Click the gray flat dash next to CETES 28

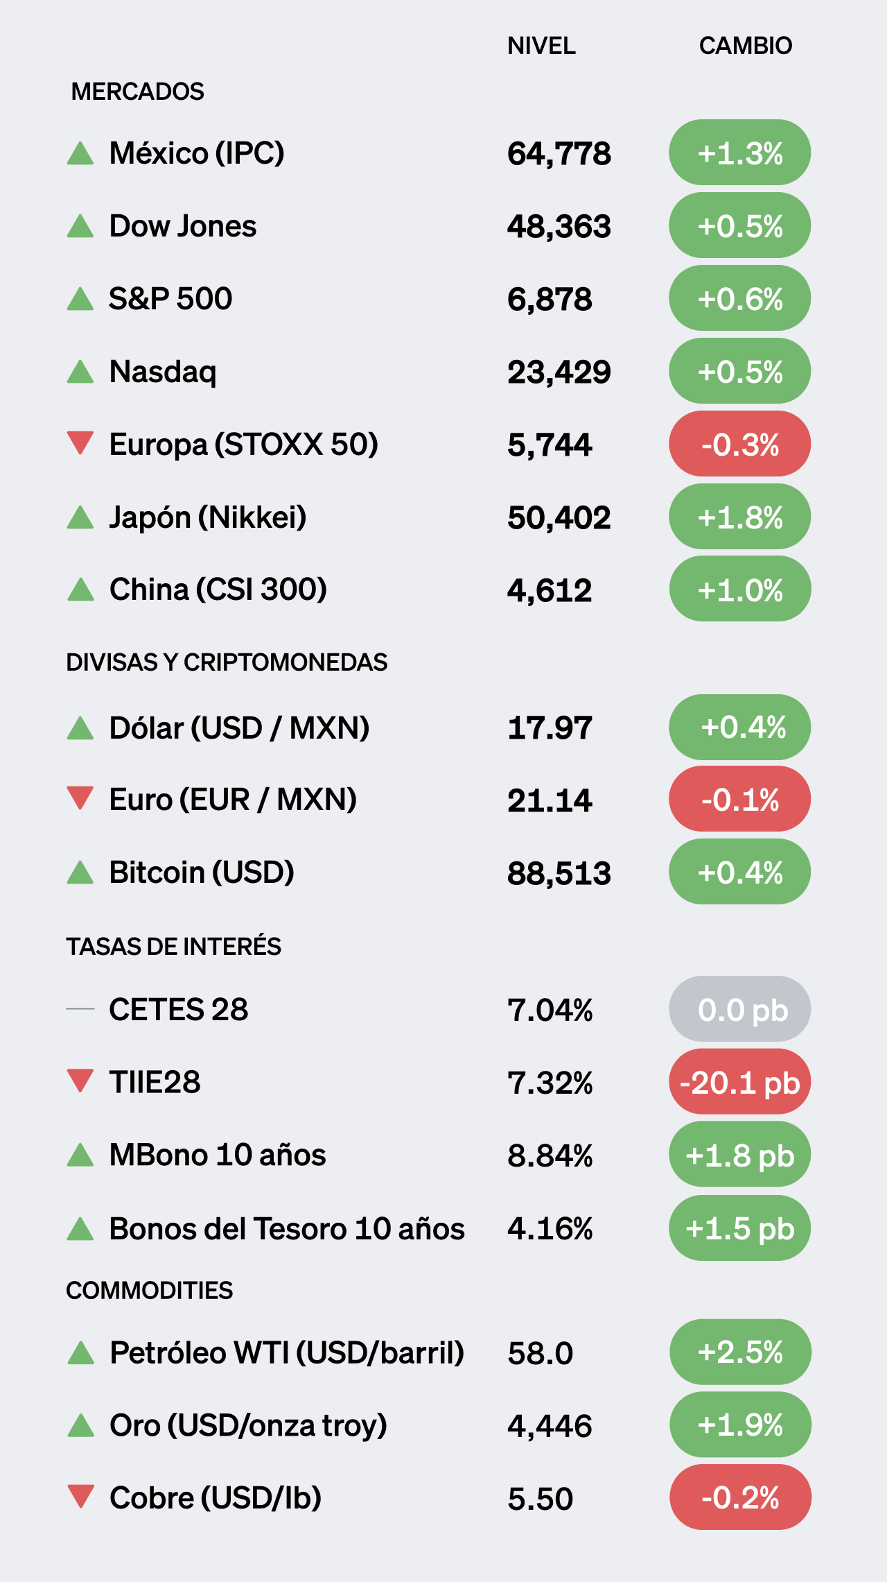(x=80, y=1009)
